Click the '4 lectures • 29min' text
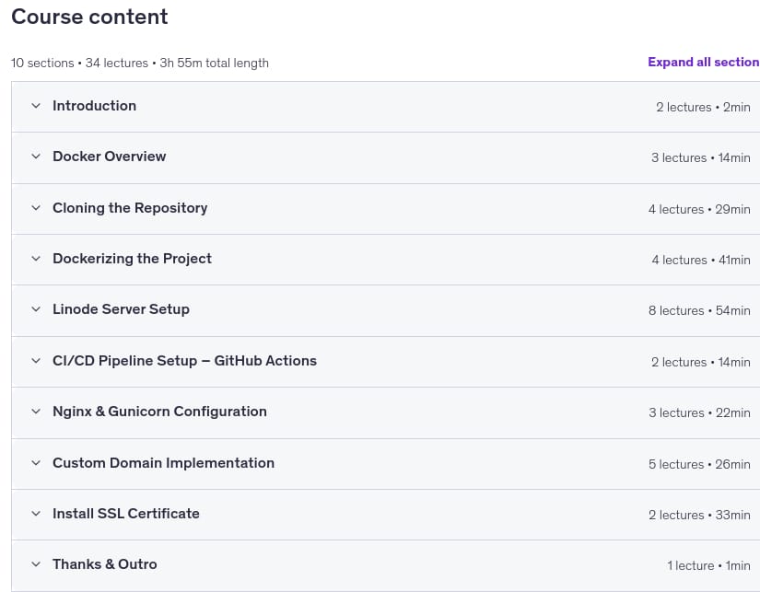 click(x=699, y=209)
